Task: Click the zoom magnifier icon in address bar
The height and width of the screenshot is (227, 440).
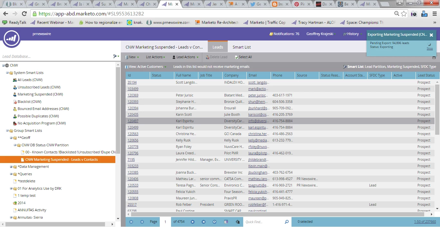Action: tap(397, 14)
